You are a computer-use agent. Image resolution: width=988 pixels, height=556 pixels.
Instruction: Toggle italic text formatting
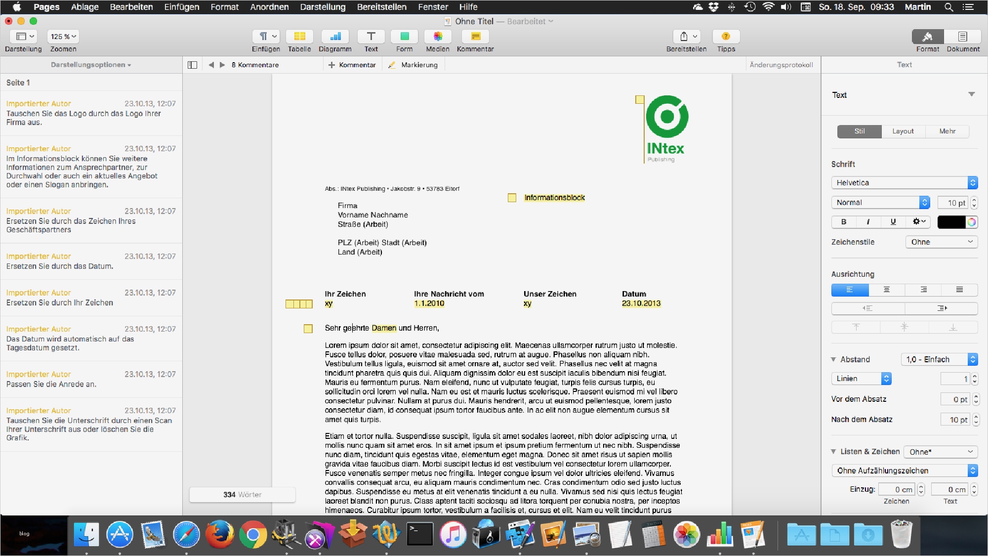(x=868, y=222)
